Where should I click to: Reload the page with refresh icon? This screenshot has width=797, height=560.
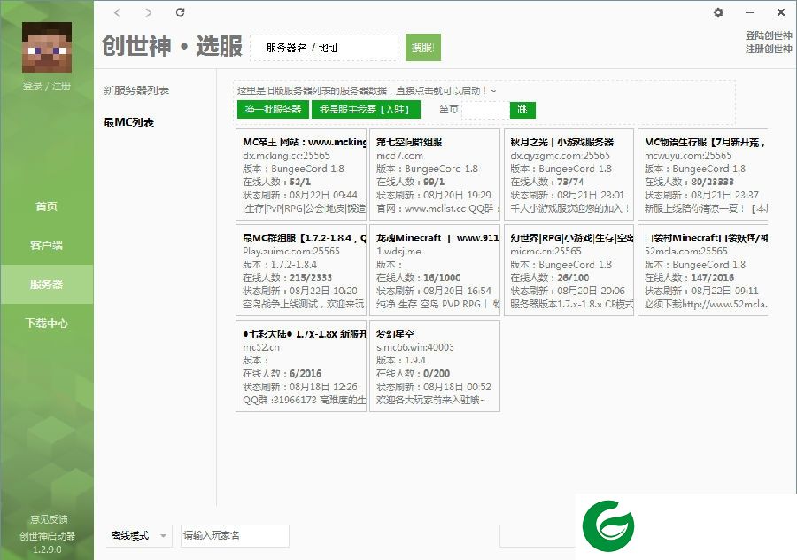click(x=180, y=12)
